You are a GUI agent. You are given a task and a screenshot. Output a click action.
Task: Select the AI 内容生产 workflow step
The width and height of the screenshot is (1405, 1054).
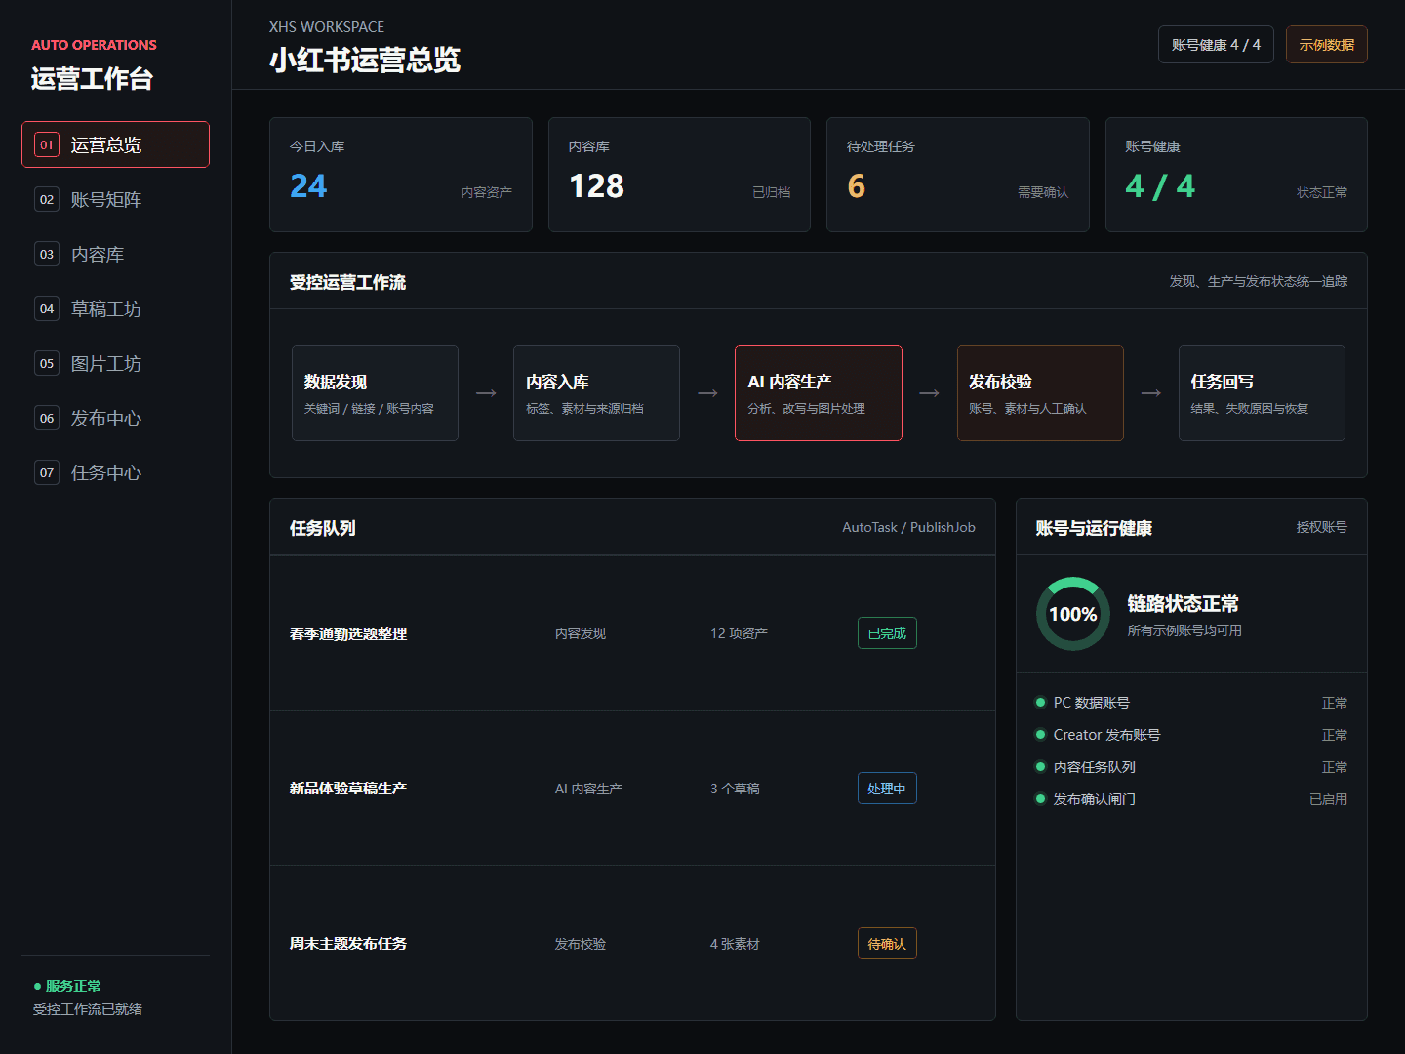(x=819, y=393)
